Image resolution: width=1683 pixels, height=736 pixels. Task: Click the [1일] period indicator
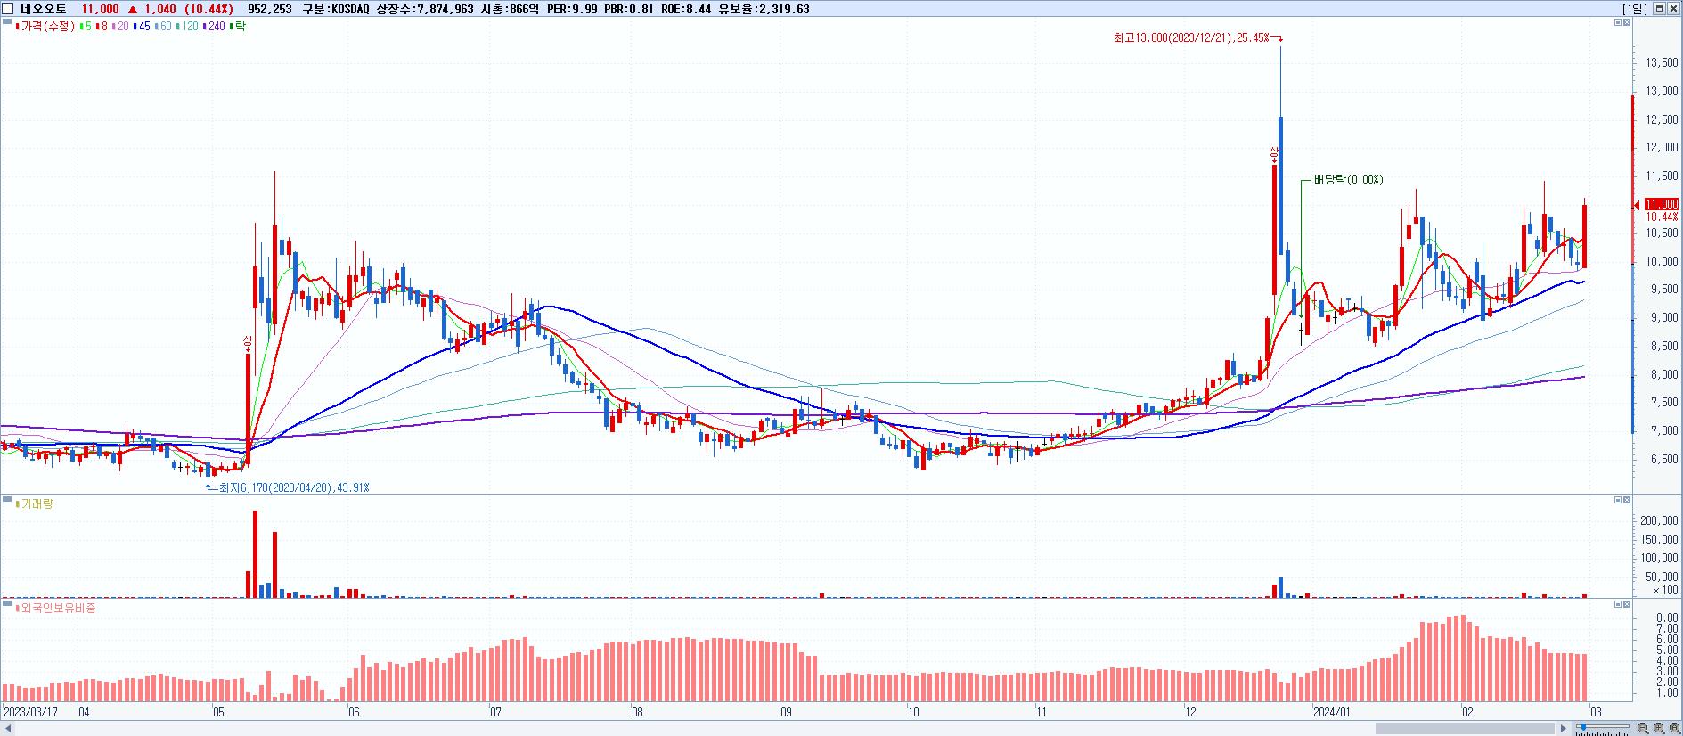pyautogui.click(x=1635, y=9)
